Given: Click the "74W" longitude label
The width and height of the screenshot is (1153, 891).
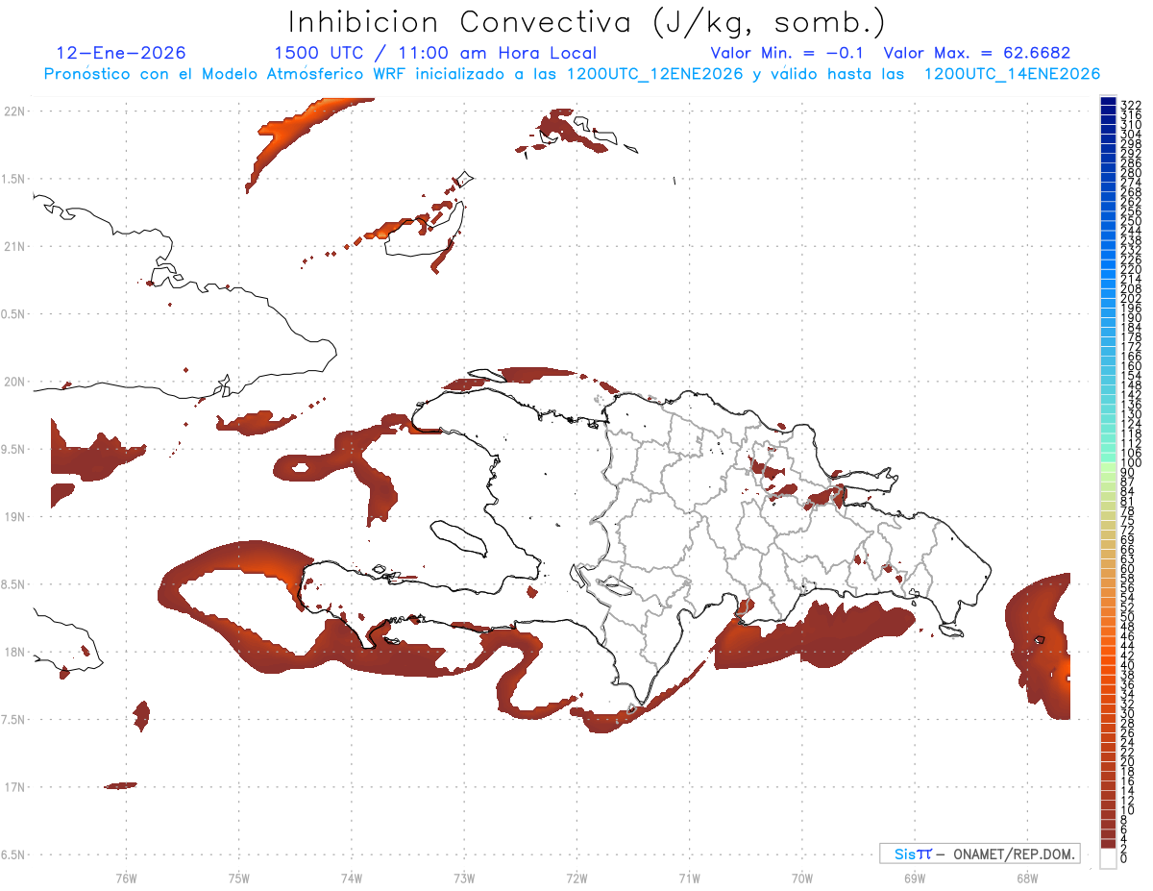Looking at the screenshot, I should click(x=352, y=878).
